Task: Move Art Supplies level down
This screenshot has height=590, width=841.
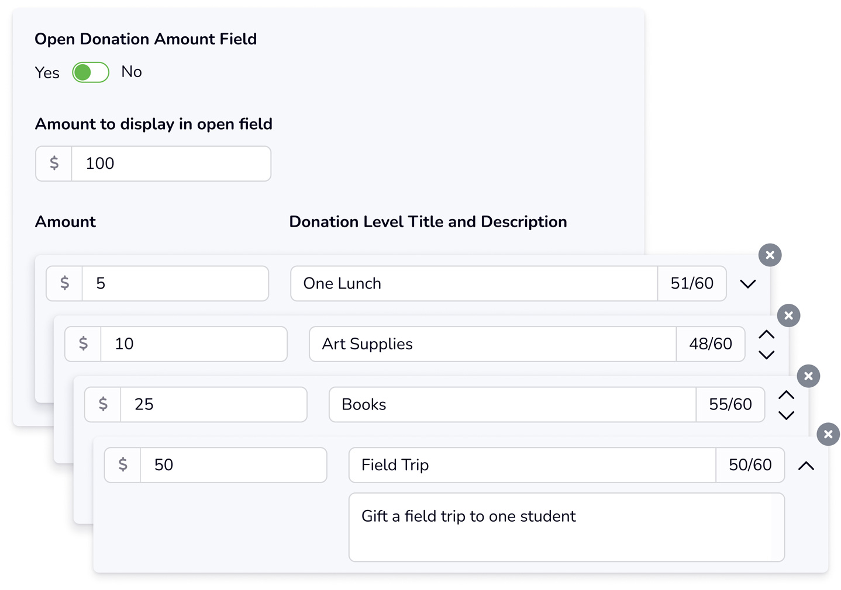Action: coord(766,355)
